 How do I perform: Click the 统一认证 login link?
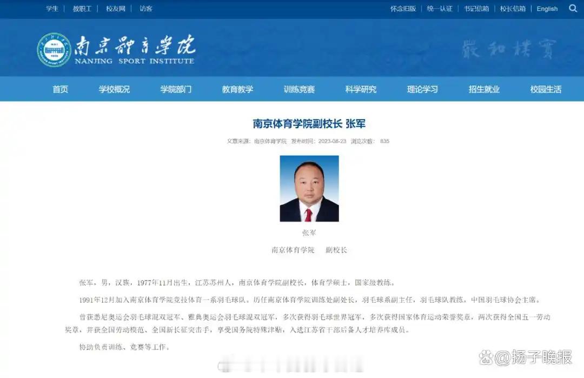440,9
